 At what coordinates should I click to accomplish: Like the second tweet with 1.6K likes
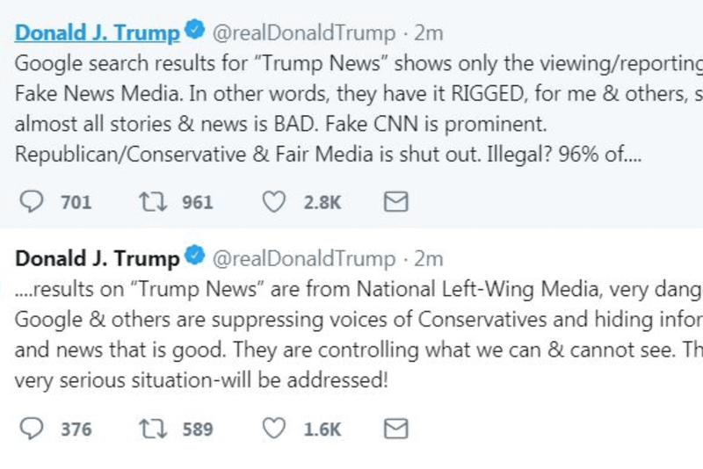[275, 429]
